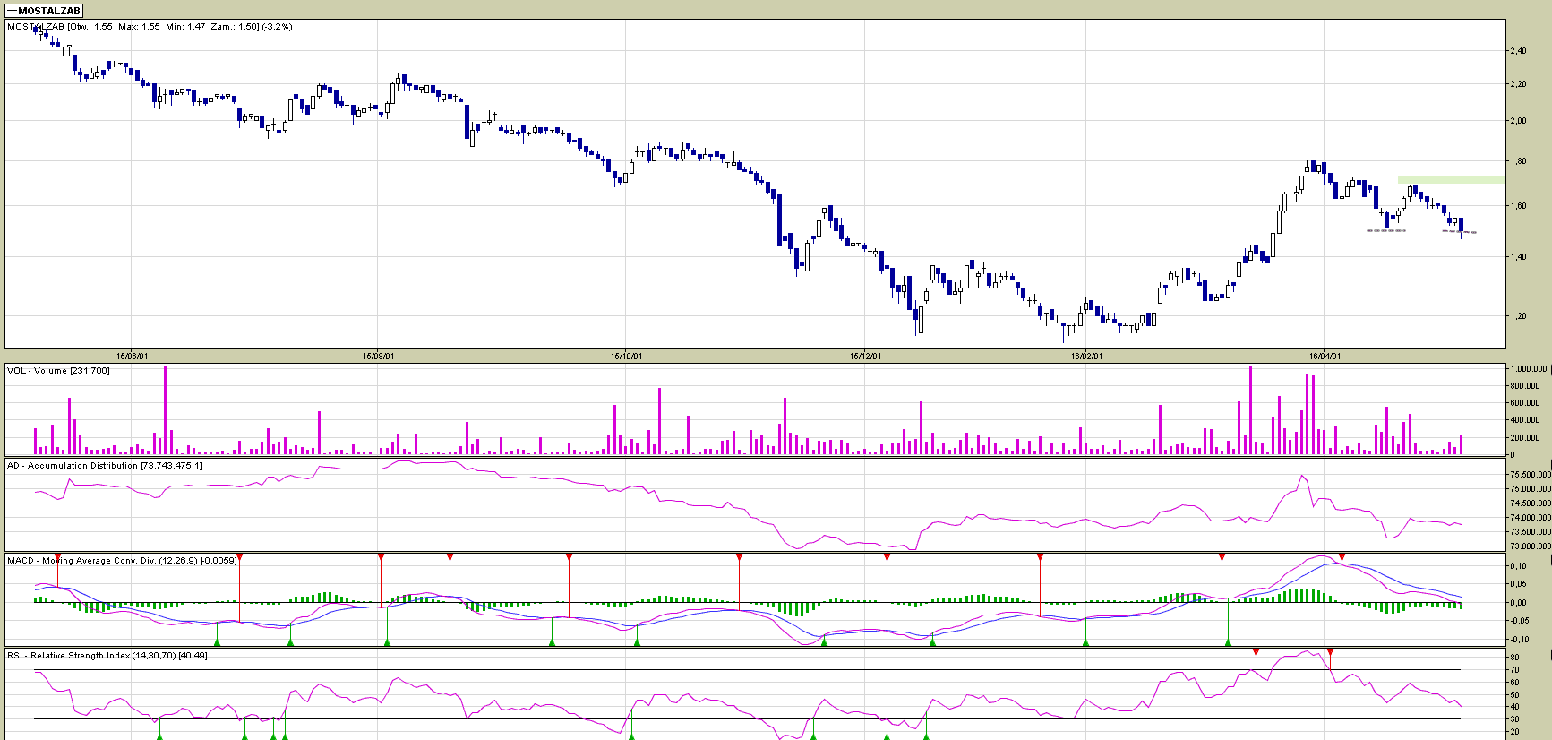Click the 15/12/01 date axis label
This screenshot has width=1552, height=740.
865,357
